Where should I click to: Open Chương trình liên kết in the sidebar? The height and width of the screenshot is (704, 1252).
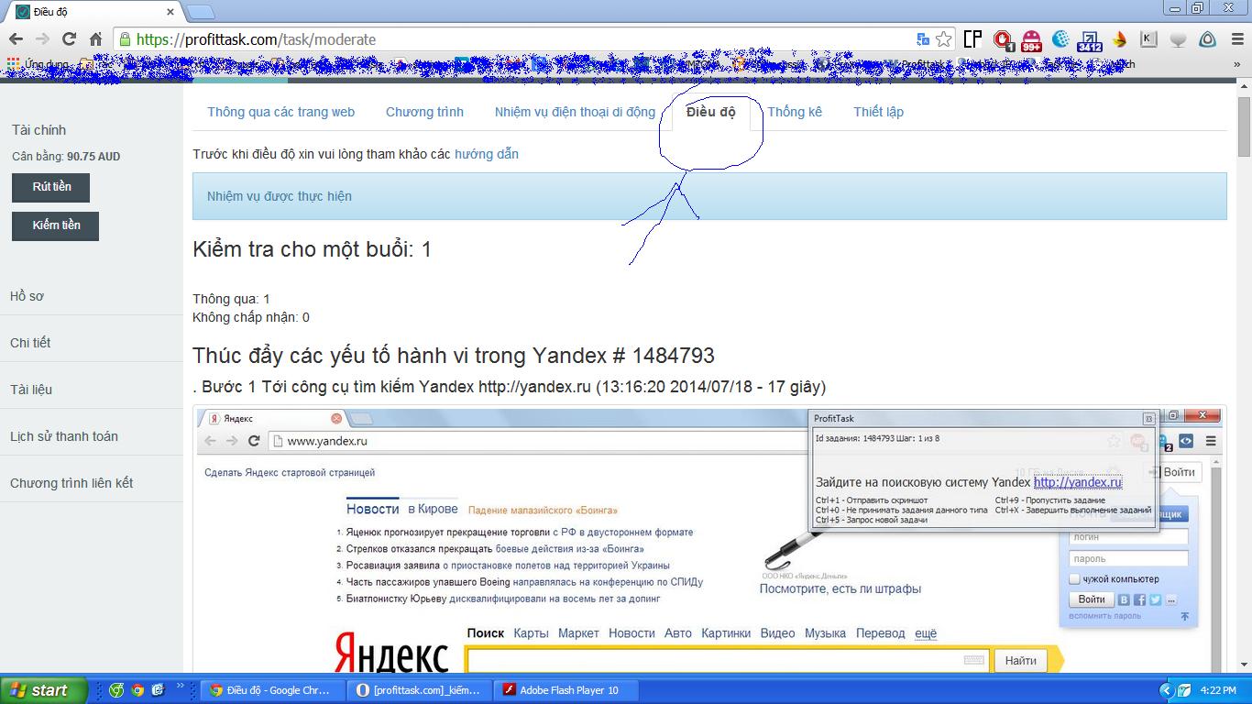(71, 483)
